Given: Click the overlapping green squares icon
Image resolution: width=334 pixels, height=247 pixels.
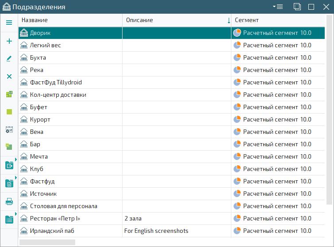Looking at the screenshot, I should [x=9, y=147].
